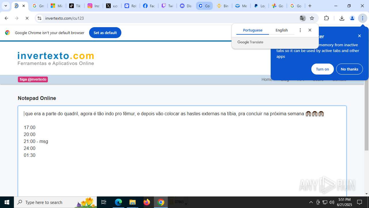The height and width of the screenshot is (208, 369).
Task: Bookmark this page with the star
Action: click(x=312, y=18)
